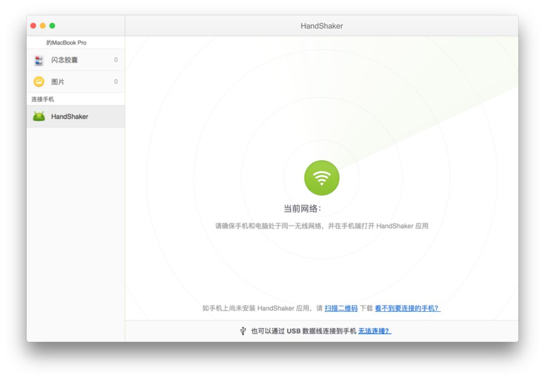Image resolution: width=545 pixels, height=380 pixels.
Task: Select the HandShaker phone entry
Action: pos(76,117)
